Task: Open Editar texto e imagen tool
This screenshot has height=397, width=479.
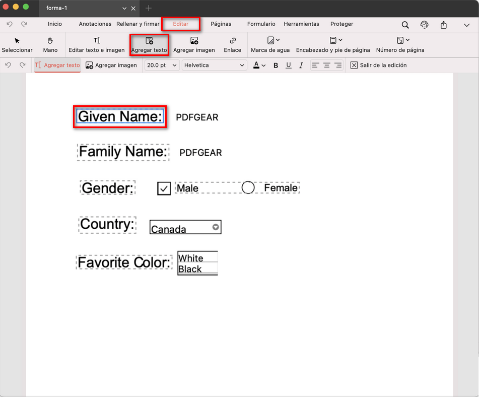Action: [97, 44]
